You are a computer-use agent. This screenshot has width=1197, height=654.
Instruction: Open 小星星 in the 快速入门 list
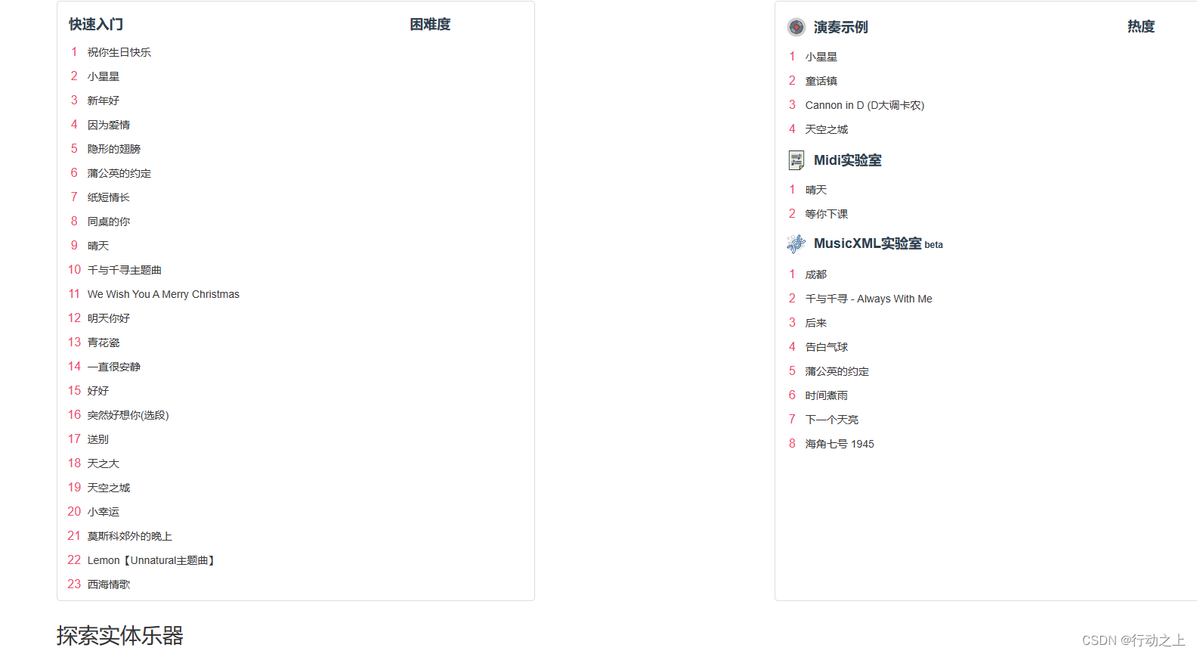(104, 76)
